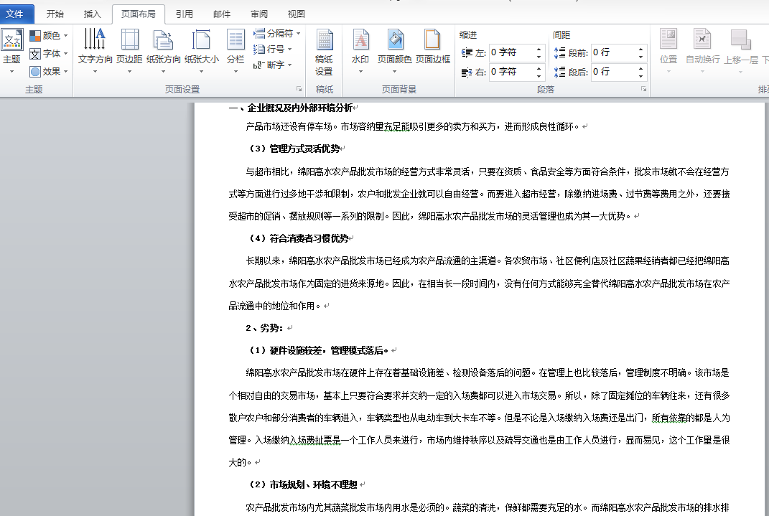The width and height of the screenshot is (769, 516).
Task: Click the 左 indent input field
Action: [511, 52]
